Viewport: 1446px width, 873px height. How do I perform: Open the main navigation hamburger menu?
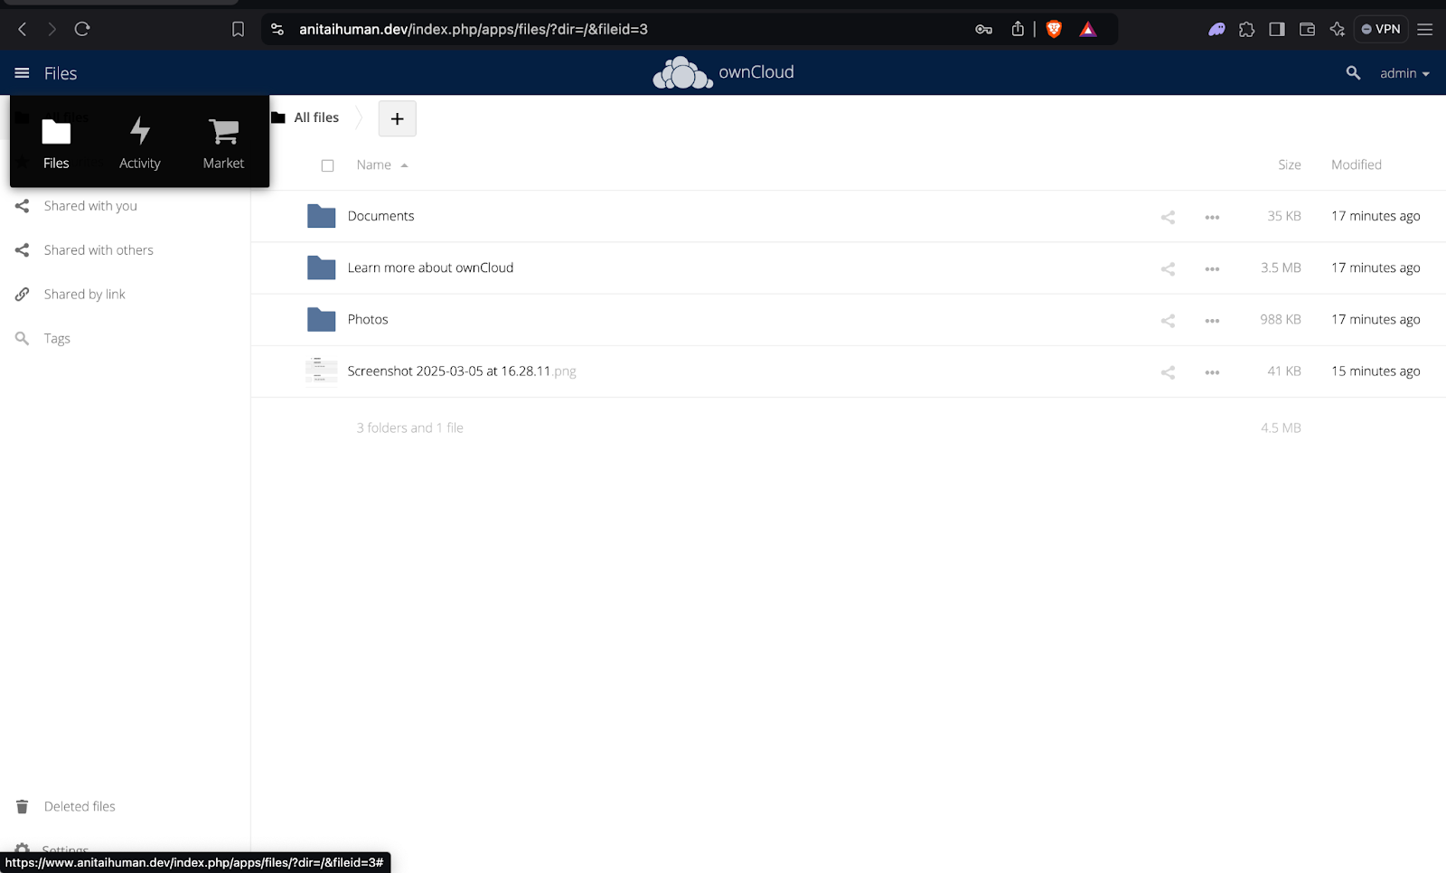(x=21, y=73)
